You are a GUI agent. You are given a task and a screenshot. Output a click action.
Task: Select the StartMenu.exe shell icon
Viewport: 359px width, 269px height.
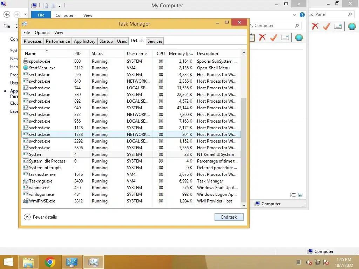tap(25, 68)
